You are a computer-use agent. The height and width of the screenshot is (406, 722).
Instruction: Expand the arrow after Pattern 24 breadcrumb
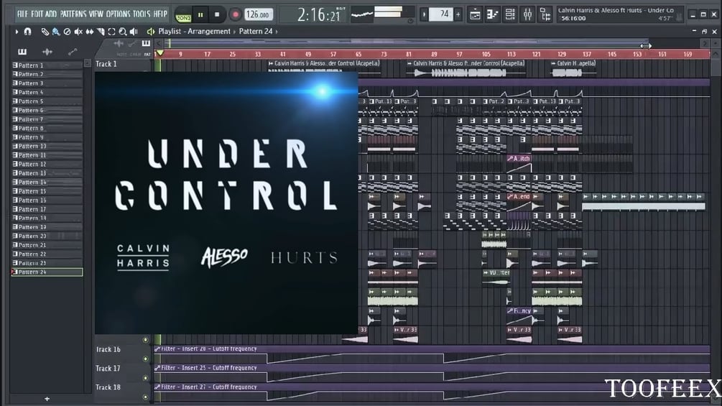click(x=277, y=32)
